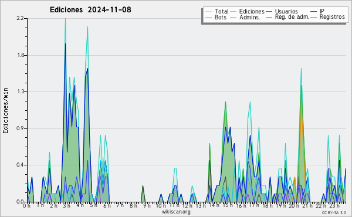The image size is (352, 217).
Task: Click the 0.9 y-axis value
Action: (x=20, y=128)
